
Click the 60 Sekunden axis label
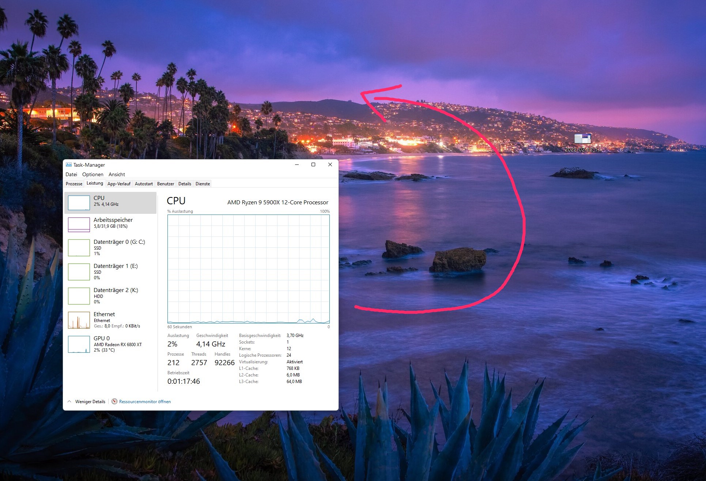(180, 327)
